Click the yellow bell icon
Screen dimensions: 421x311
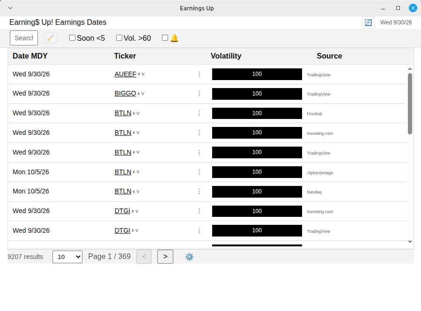pos(174,38)
